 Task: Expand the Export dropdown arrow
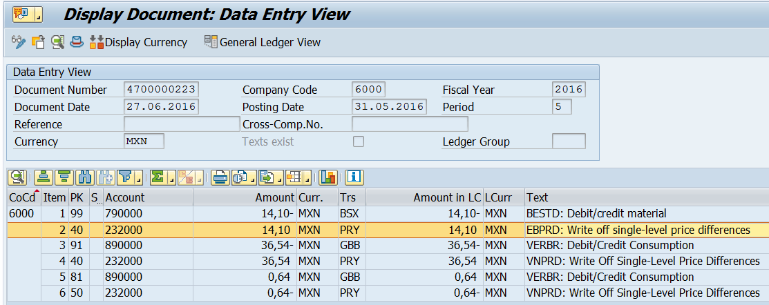pos(280,177)
